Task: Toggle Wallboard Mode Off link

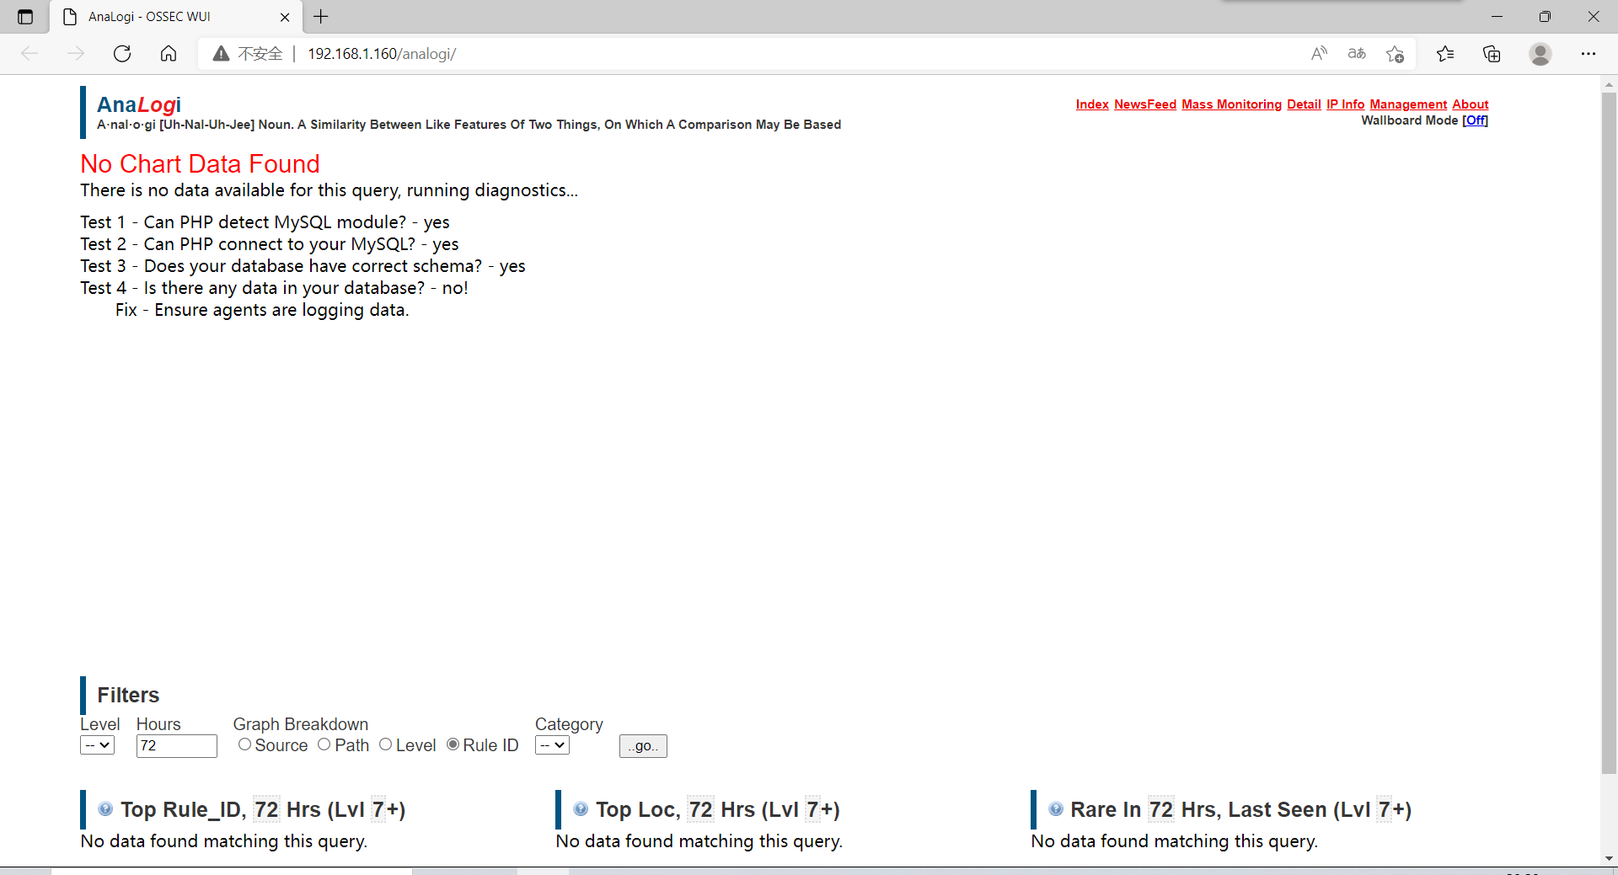Action: pyautogui.click(x=1475, y=120)
